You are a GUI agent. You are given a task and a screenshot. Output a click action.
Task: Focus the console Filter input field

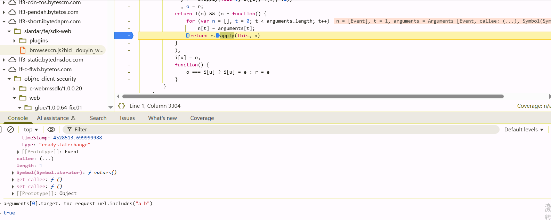pos(281,130)
